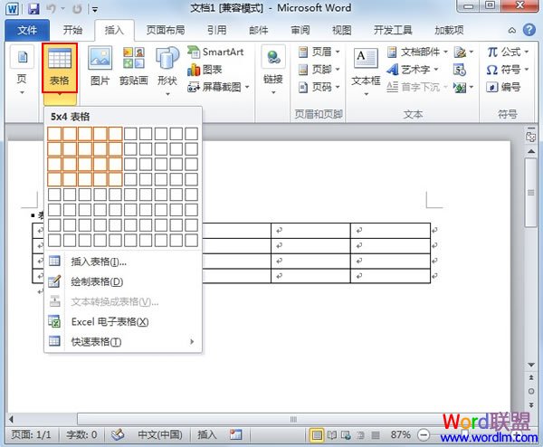
Task: Open Word Help question mark
Action: click(x=529, y=30)
